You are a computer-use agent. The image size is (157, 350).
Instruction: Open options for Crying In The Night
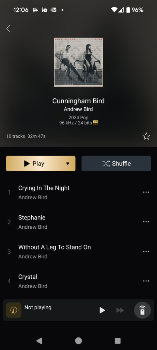click(146, 192)
